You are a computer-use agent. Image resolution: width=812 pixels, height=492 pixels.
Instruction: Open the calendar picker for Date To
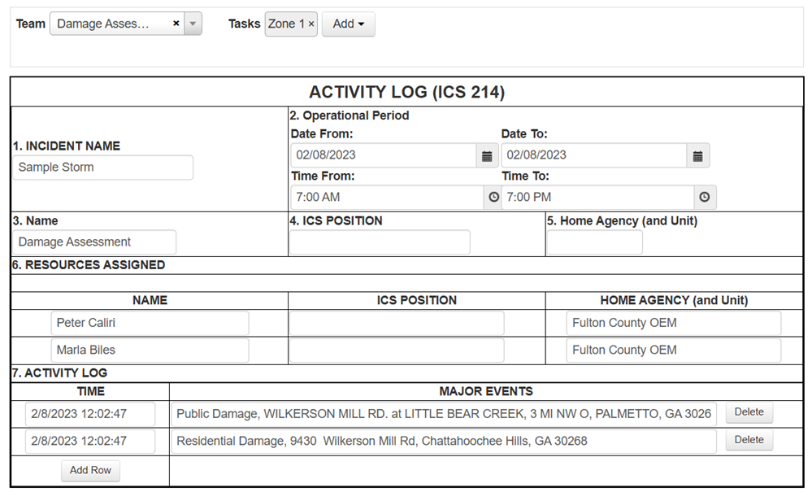tap(697, 155)
